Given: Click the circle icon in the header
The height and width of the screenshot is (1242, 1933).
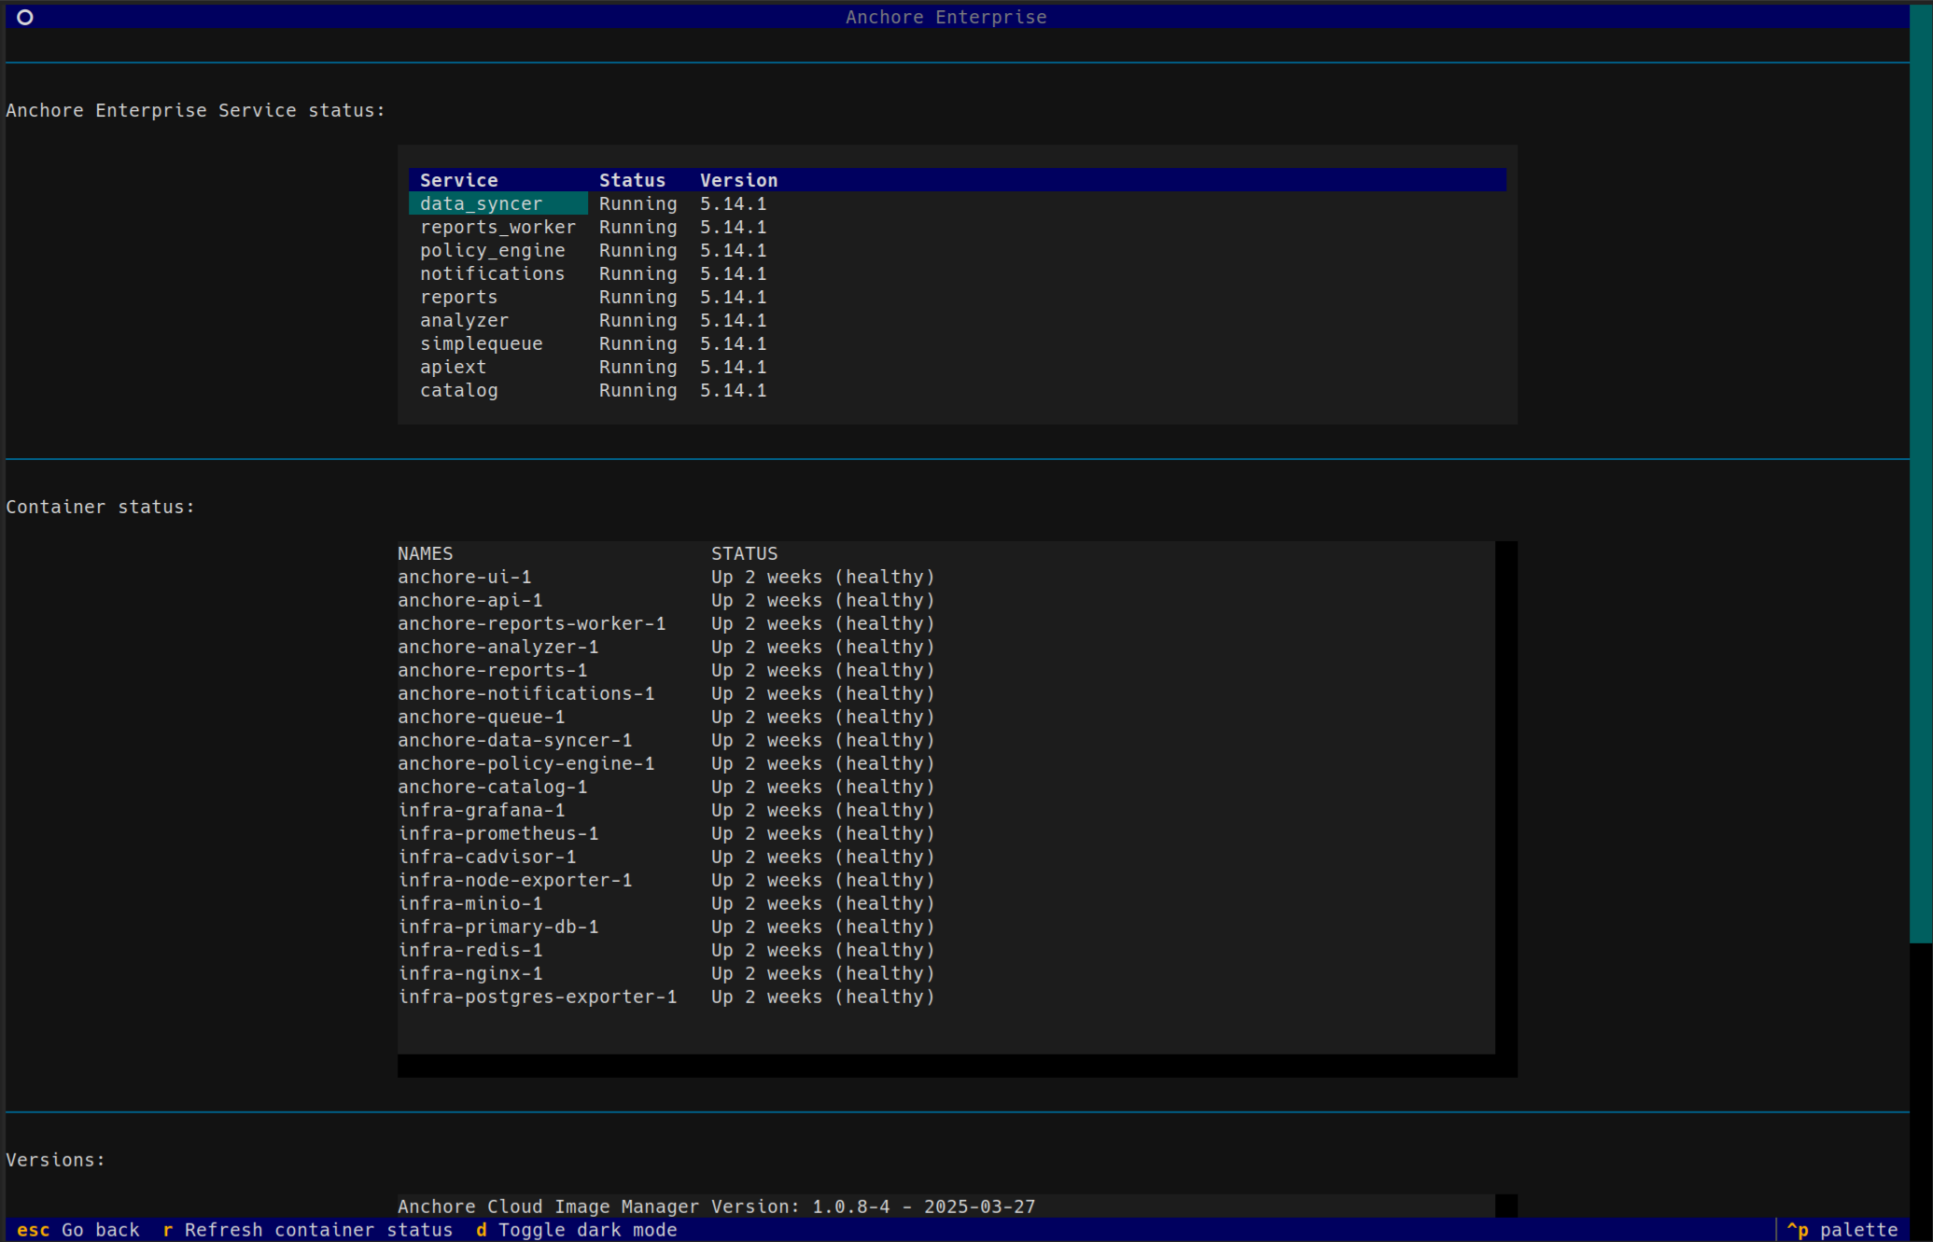Looking at the screenshot, I should [25, 17].
